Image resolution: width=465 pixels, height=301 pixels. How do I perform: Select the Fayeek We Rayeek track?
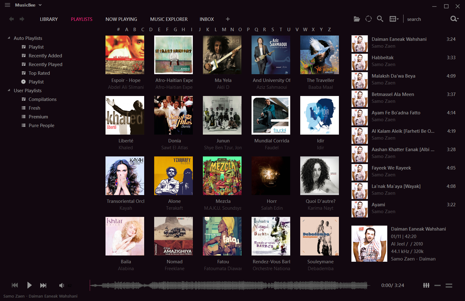[404, 172]
